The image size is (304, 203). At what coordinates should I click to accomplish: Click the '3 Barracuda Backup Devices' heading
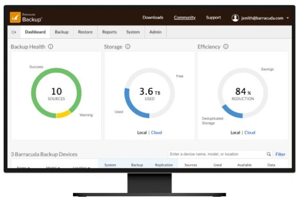tap(44, 154)
